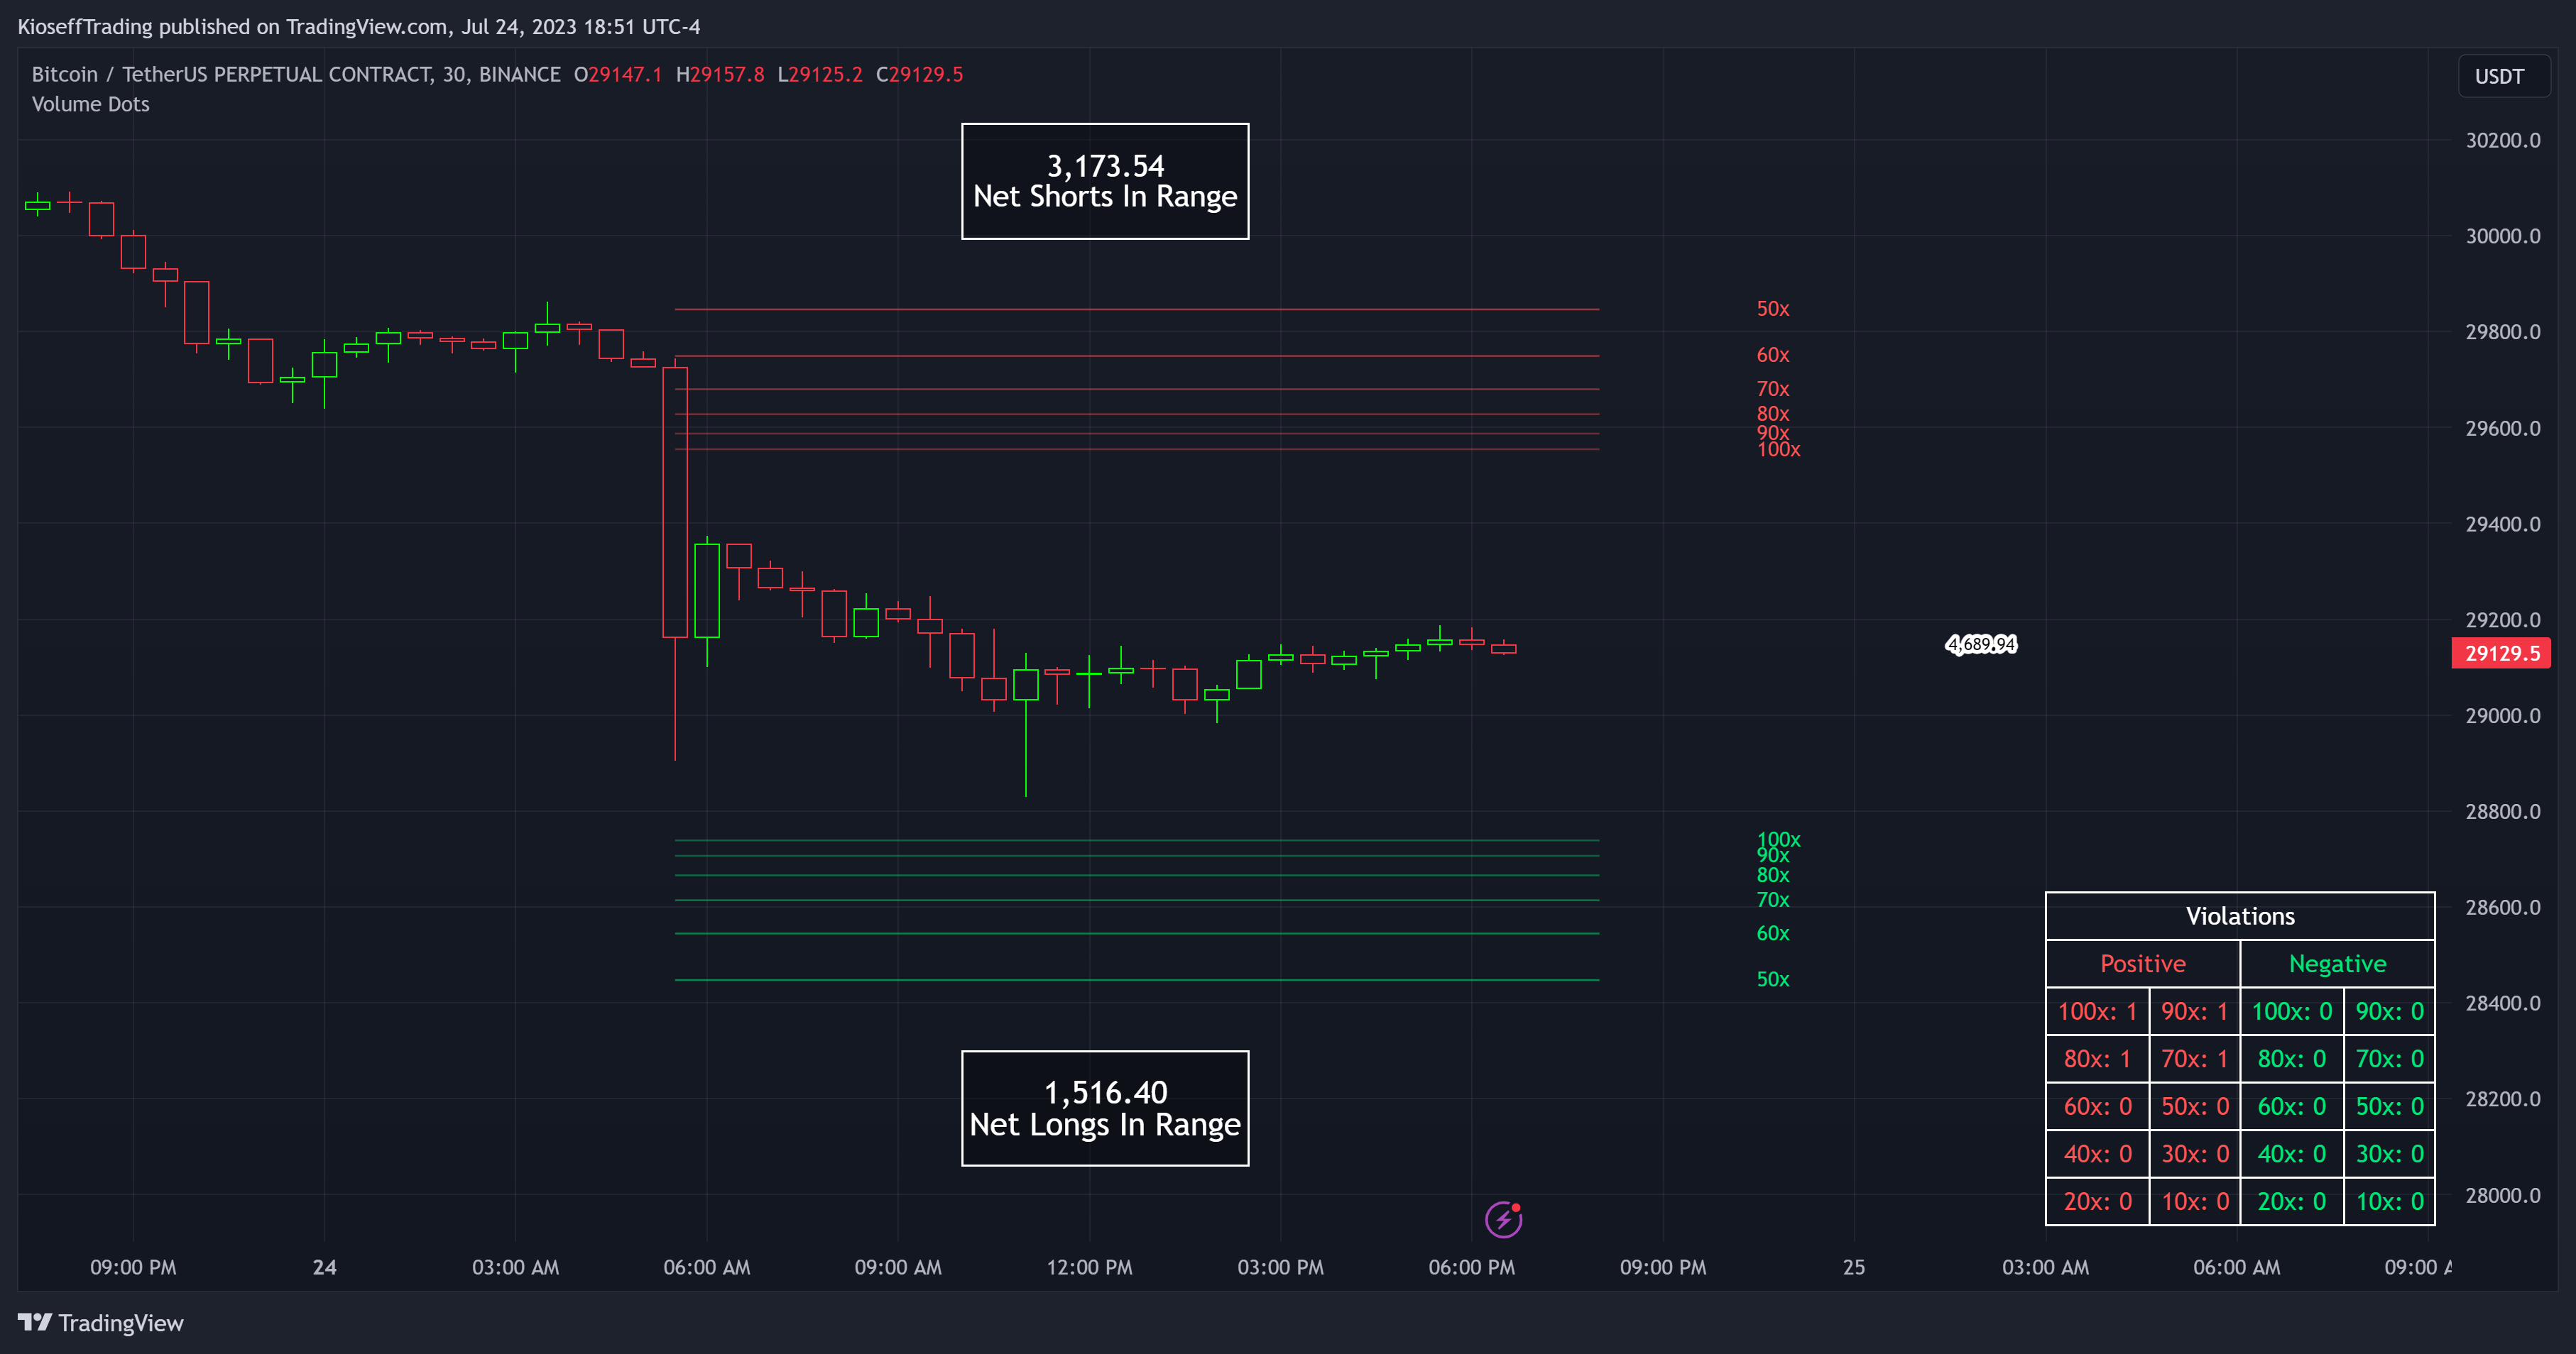
Task: Click the green 60x long liquidation label
Action: pos(1772,933)
